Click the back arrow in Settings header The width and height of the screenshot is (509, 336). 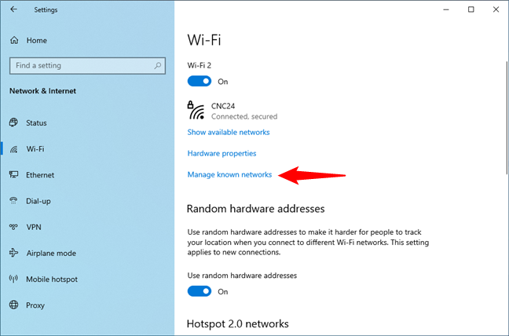pyautogui.click(x=13, y=10)
